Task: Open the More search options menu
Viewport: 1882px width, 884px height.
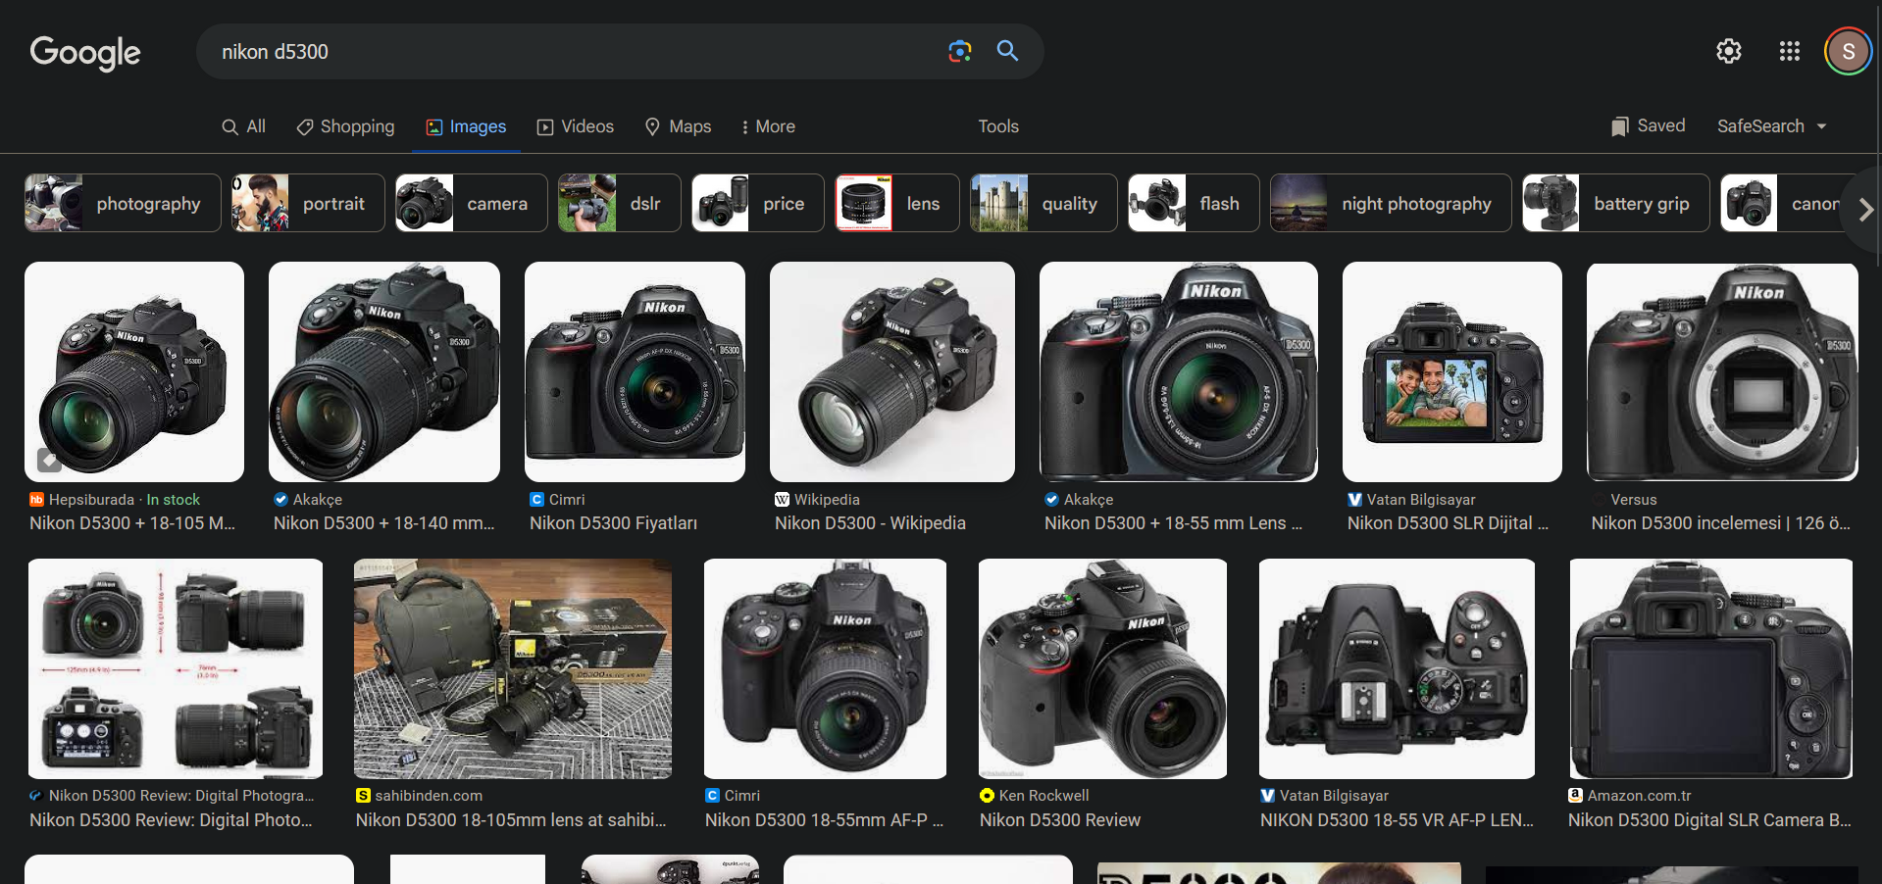Action: tap(767, 126)
